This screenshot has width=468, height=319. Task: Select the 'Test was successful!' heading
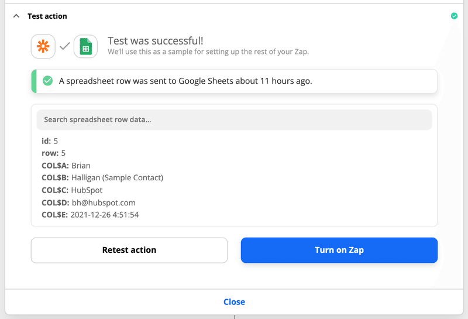point(155,40)
